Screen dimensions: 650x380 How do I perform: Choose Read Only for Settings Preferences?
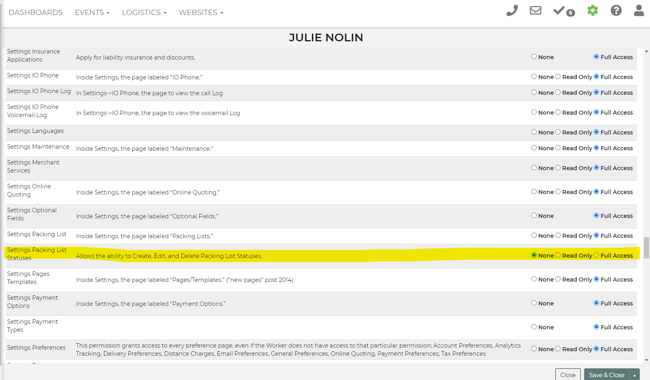click(x=558, y=349)
